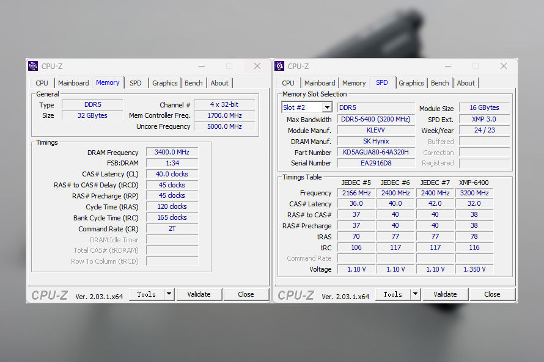Image resolution: width=544 pixels, height=362 pixels.
Task: Open the About tab in right window
Action: click(x=466, y=83)
